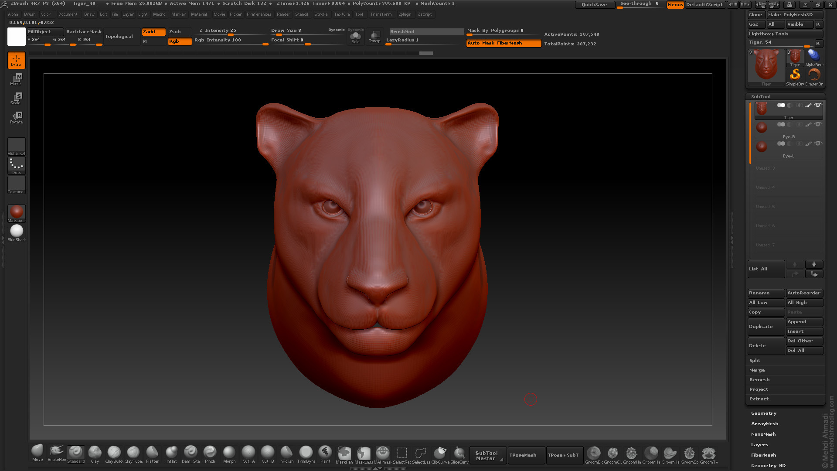Select the Dots stroke type
The image size is (837, 471).
click(17, 166)
